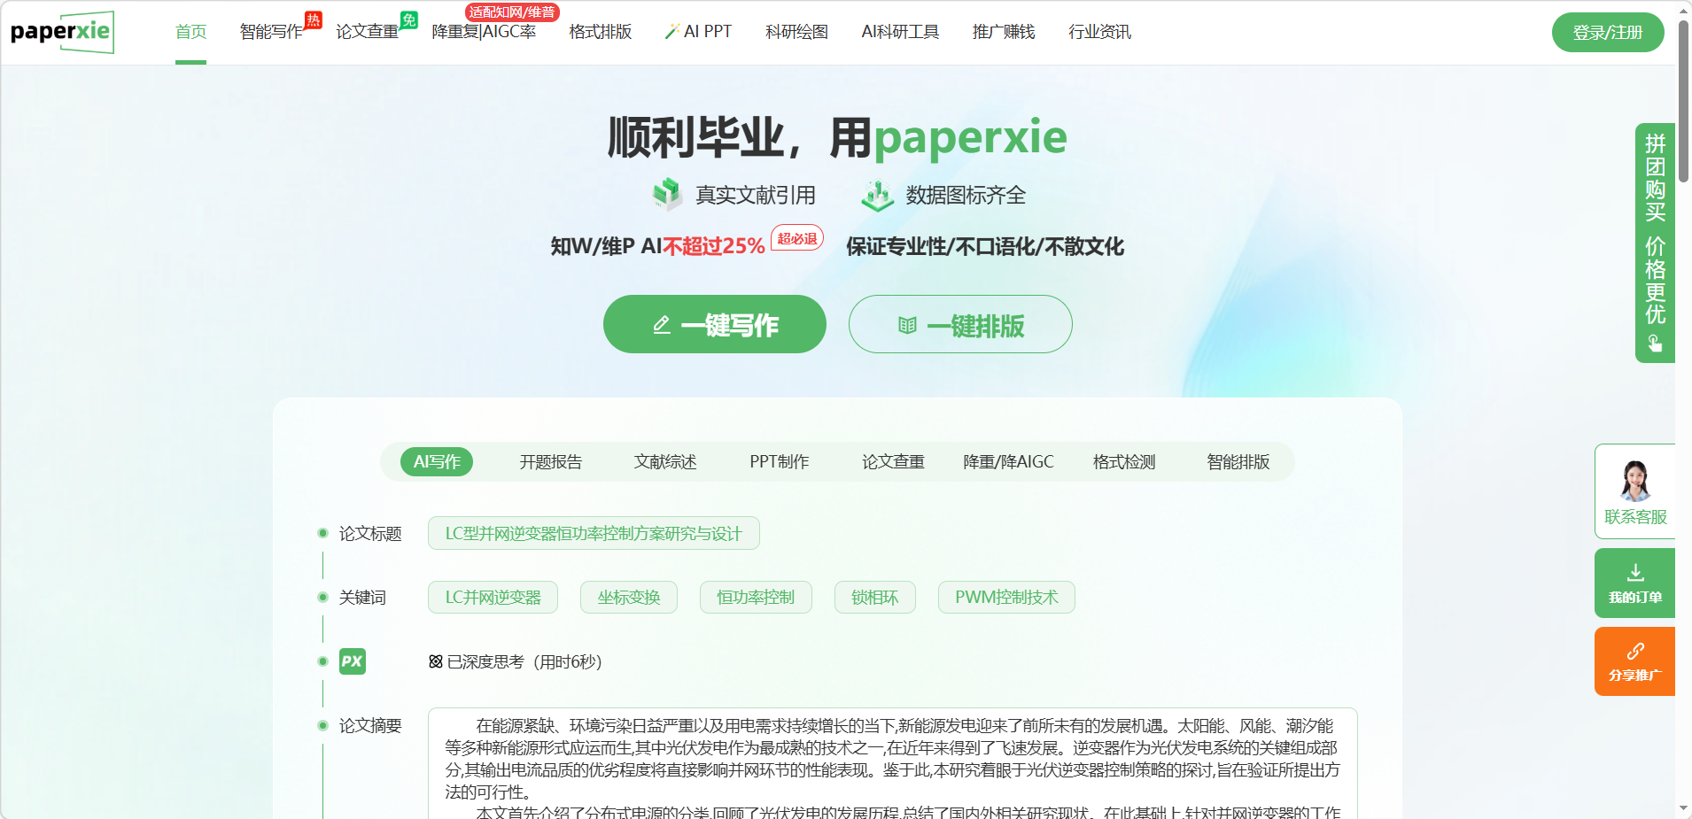Open the 拼团购买 价格更优 side banner

click(1655, 243)
